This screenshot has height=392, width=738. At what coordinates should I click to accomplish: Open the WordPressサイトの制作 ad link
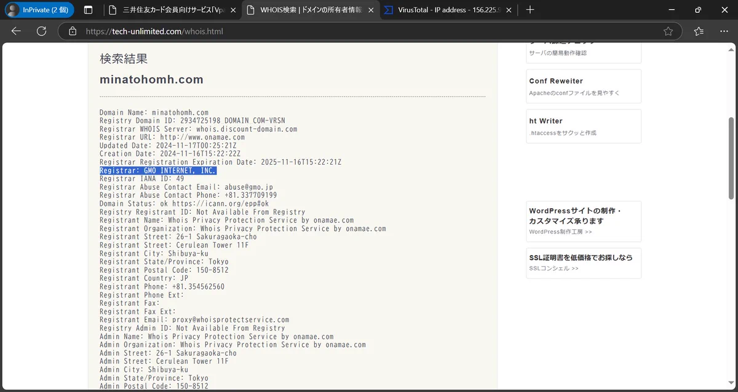point(584,221)
